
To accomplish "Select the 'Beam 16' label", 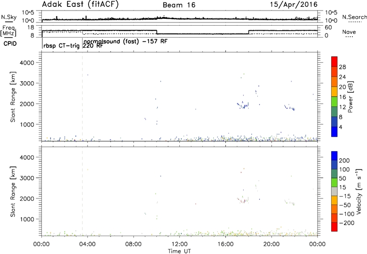I will (179, 5).
